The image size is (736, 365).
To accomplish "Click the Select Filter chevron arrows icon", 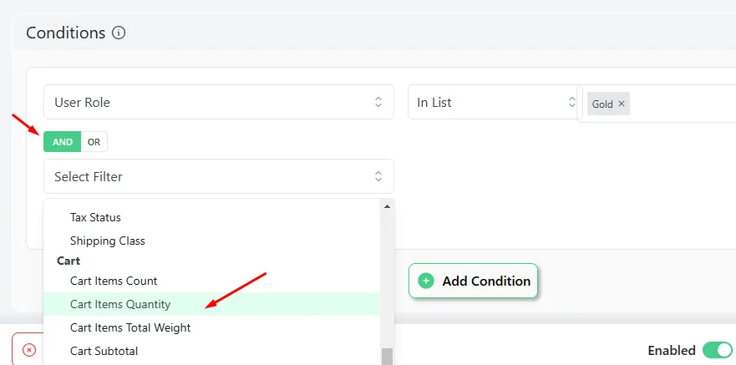I will [378, 176].
